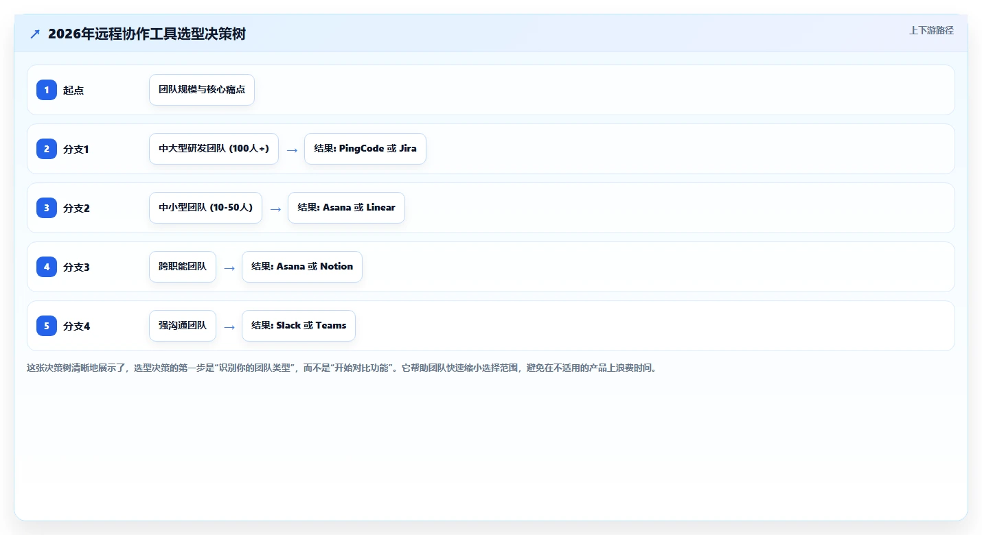This screenshot has width=982, height=535.
Task: Click the arrow after 中小型团队
Action: [x=275, y=209]
